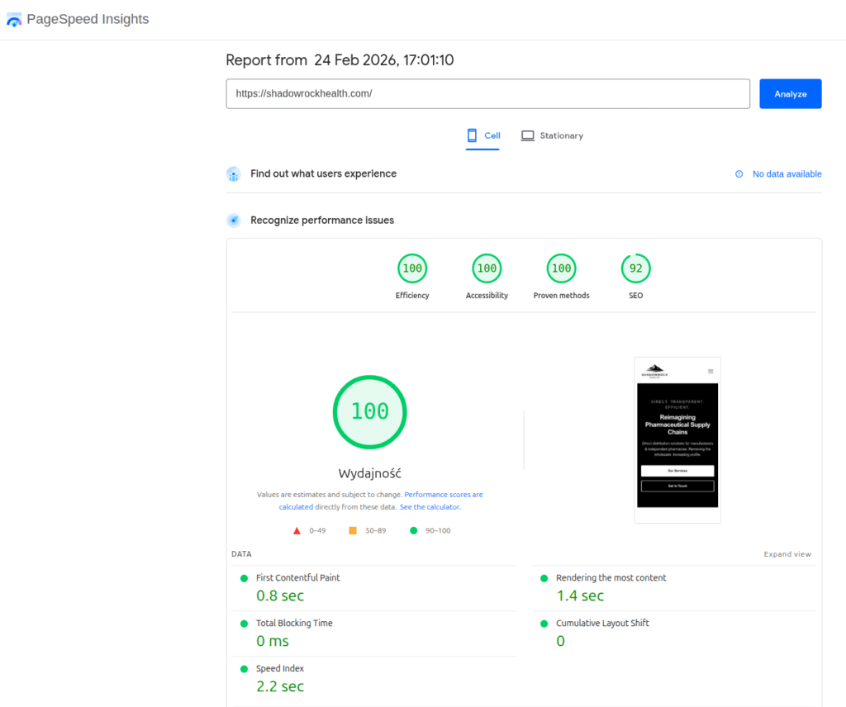
Task: Click the info icon beside No data available
Action: click(739, 174)
